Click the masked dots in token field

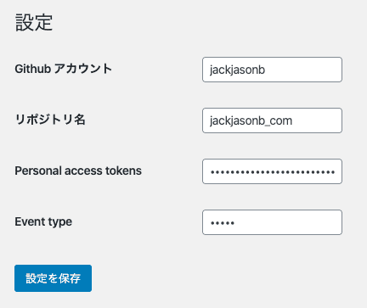tap(273, 172)
